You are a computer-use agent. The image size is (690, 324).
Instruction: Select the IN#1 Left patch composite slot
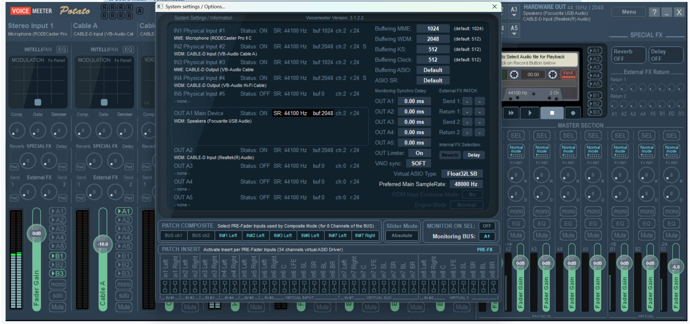tap(228, 236)
